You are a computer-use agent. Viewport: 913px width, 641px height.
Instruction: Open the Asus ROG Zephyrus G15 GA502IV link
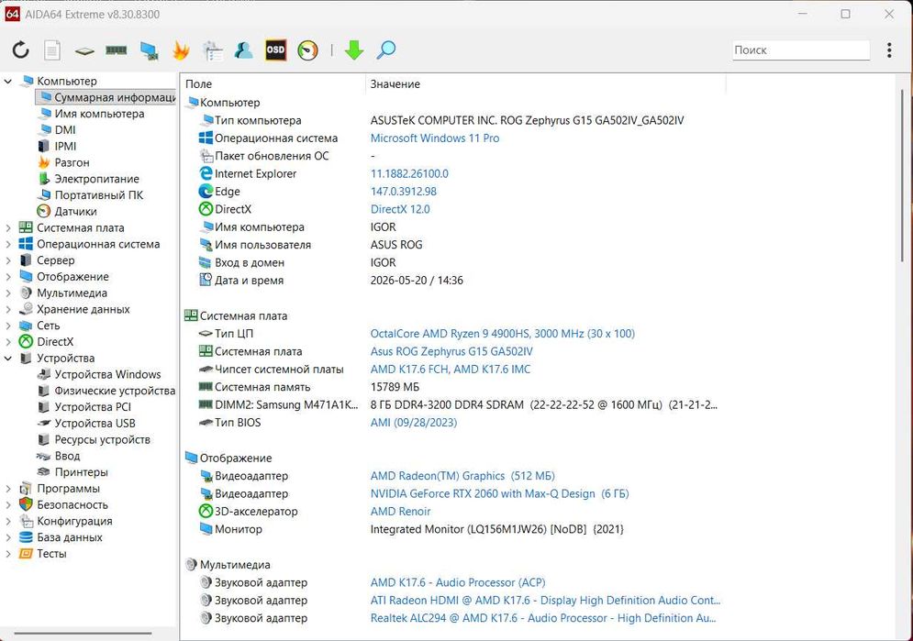[451, 351]
